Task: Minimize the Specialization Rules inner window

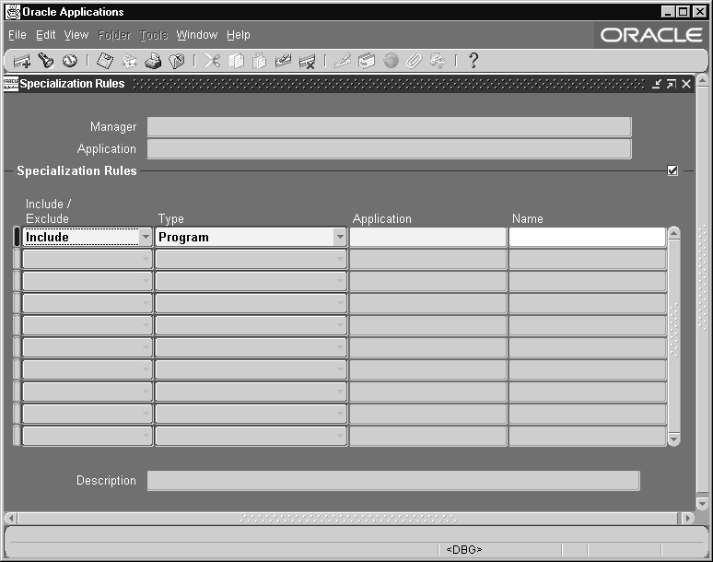Action: (656, 84)
